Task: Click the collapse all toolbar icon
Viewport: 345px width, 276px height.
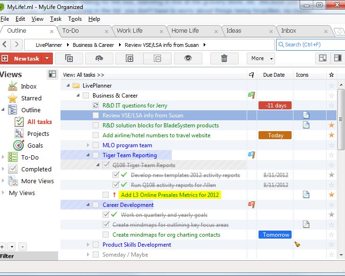Action: coord(157,58)
